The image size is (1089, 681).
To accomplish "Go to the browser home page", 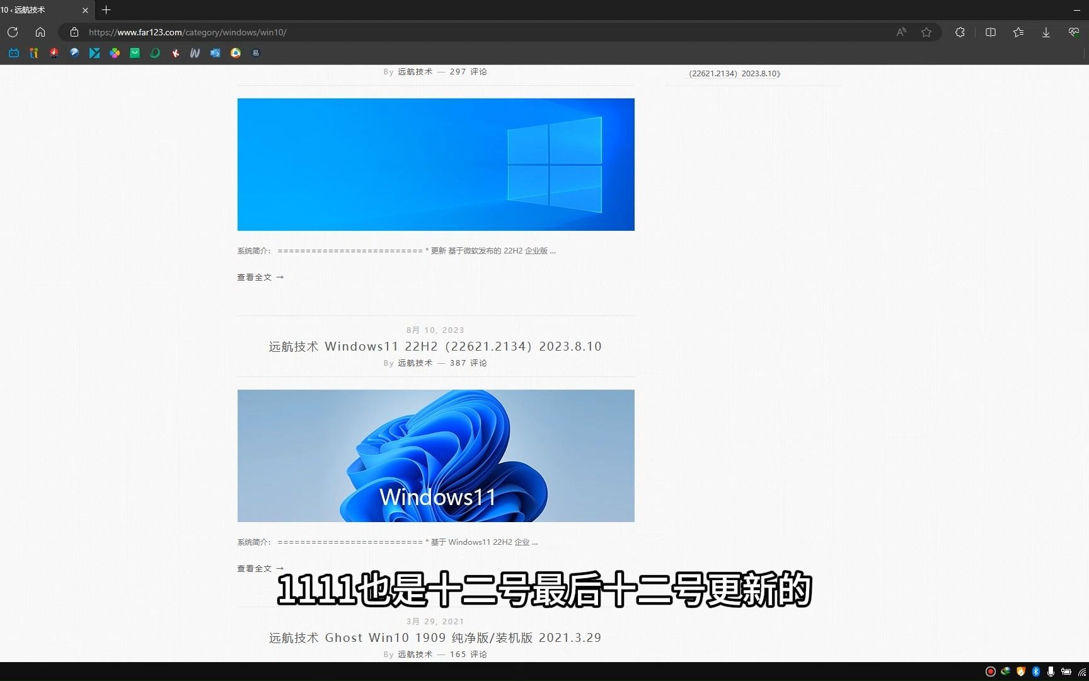I will coord(40,32).
